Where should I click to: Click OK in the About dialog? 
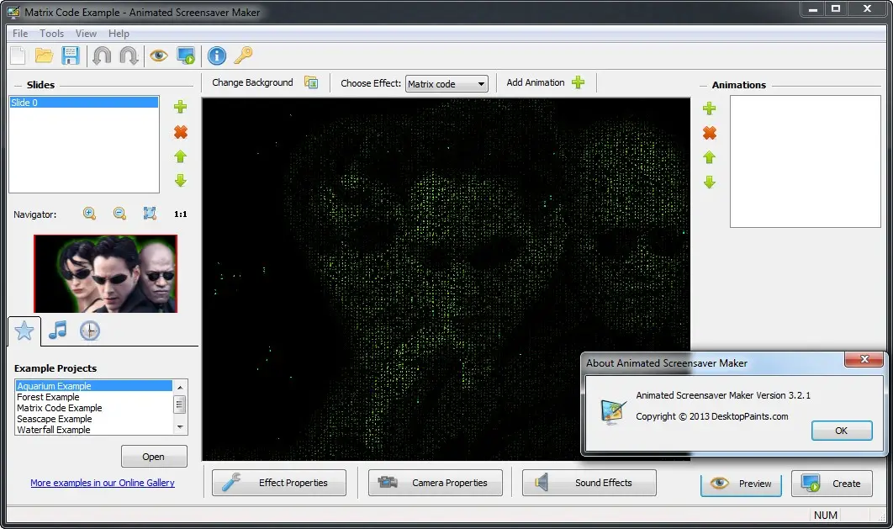tap(842, 431)
